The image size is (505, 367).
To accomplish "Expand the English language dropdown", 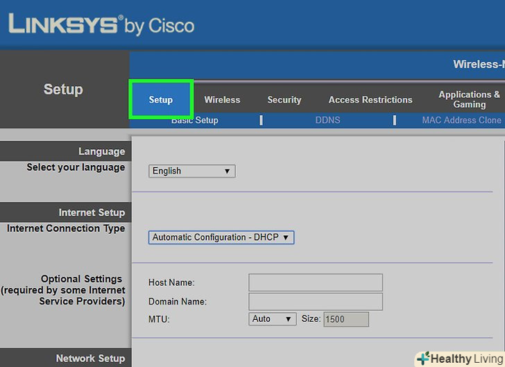I will click(x=192, y=171).
